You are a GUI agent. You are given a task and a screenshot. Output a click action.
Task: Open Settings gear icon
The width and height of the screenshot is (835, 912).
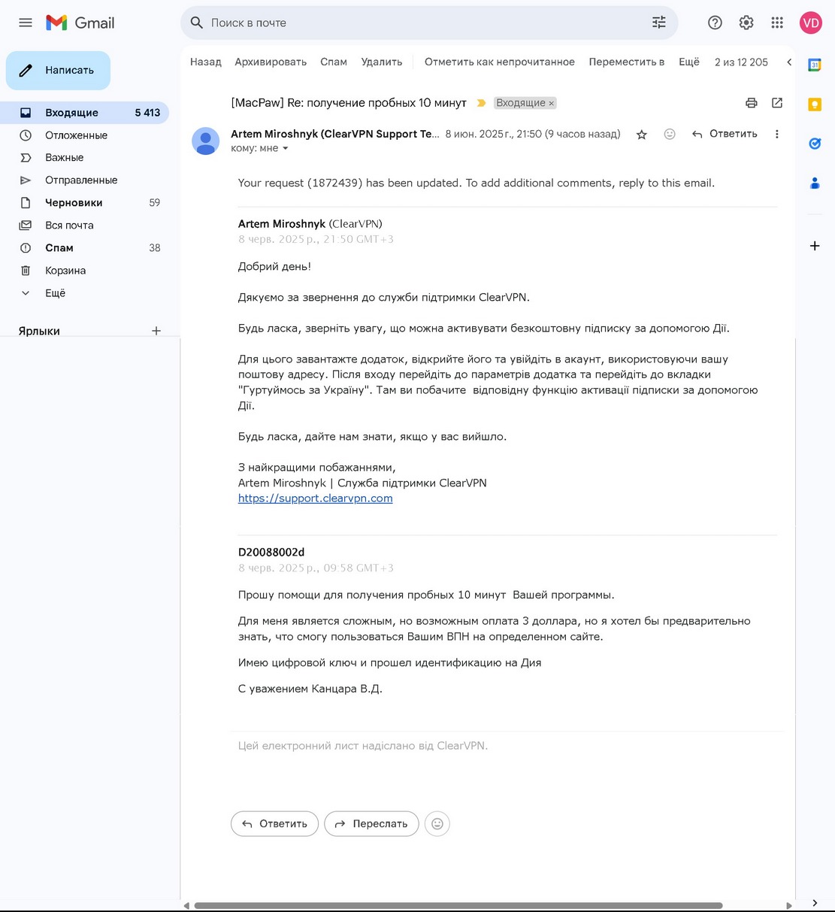746,23
